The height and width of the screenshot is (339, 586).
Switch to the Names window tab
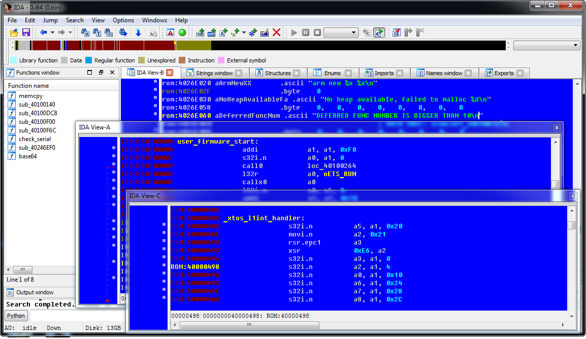(444, 73)
